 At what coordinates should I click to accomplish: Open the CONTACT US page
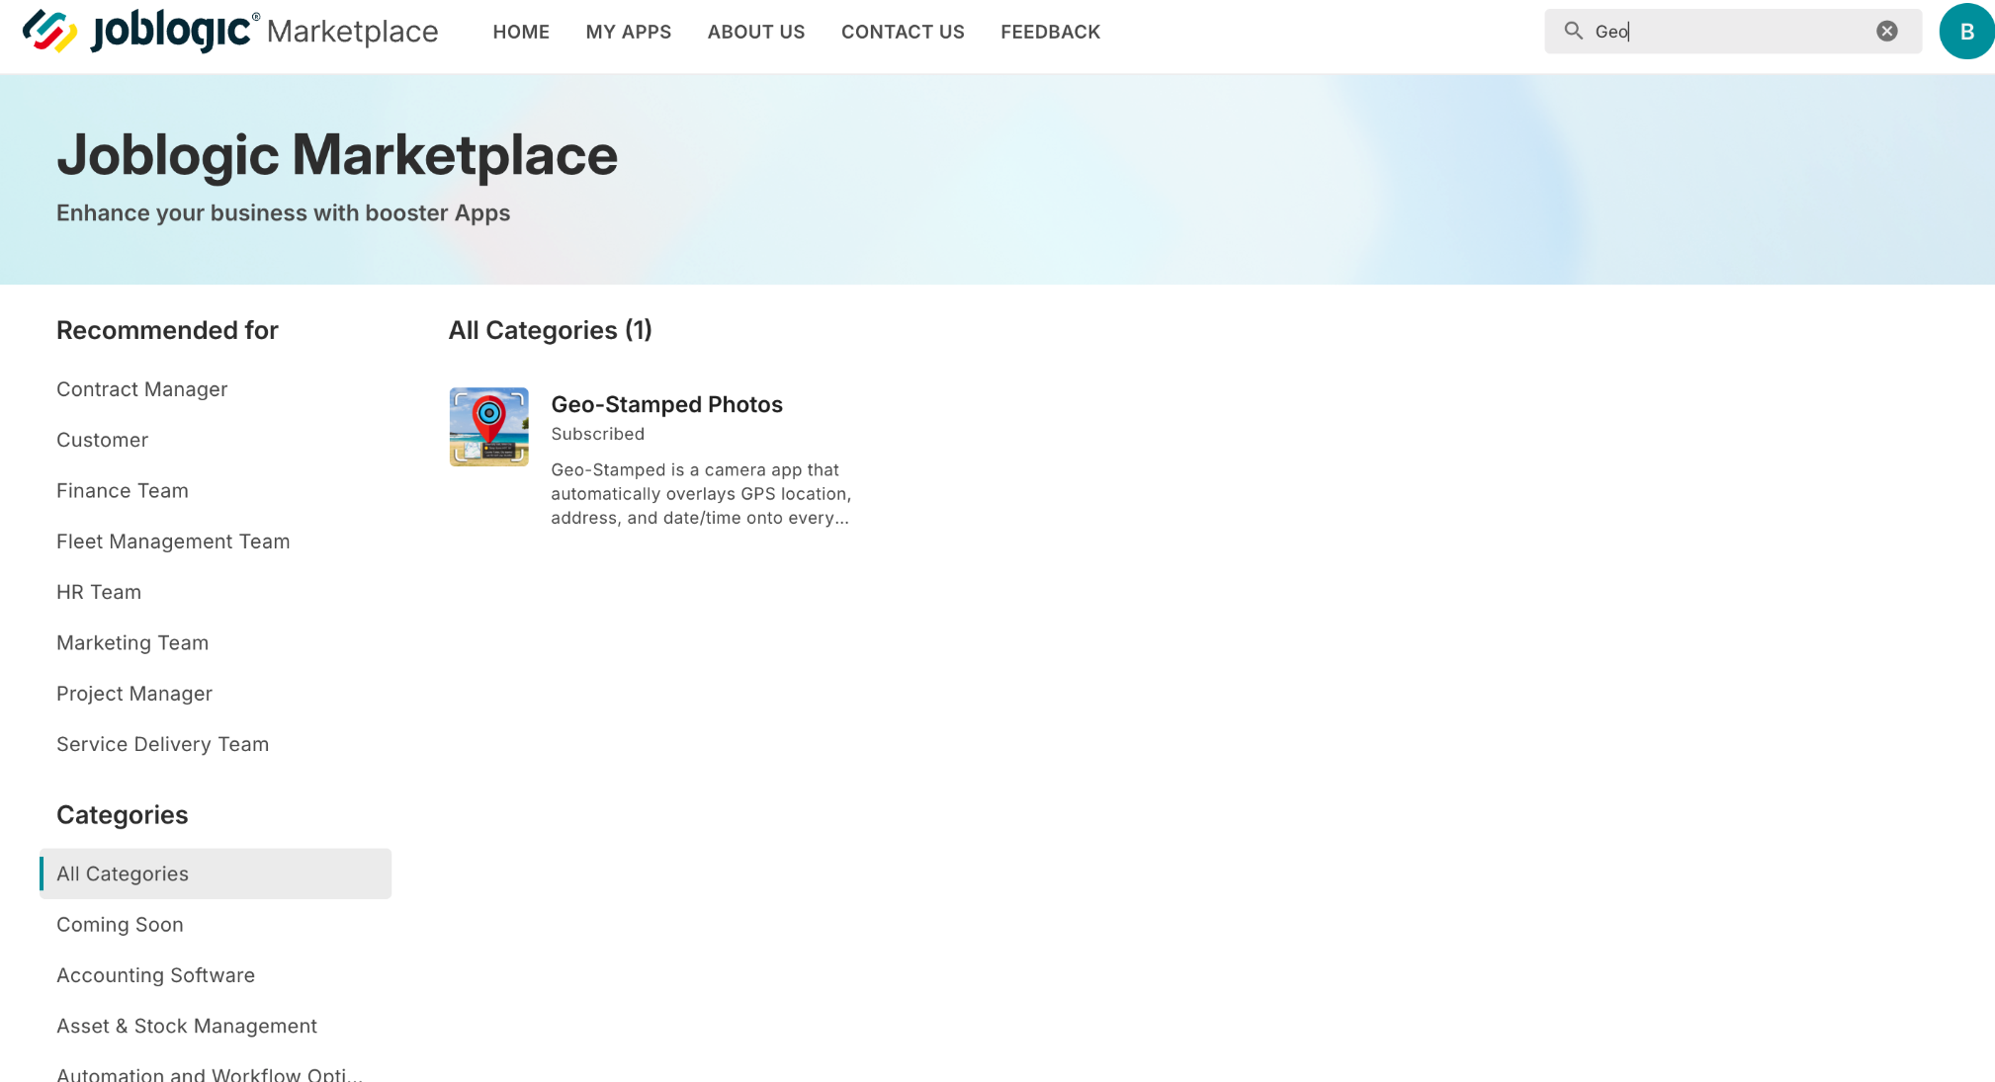903,32
